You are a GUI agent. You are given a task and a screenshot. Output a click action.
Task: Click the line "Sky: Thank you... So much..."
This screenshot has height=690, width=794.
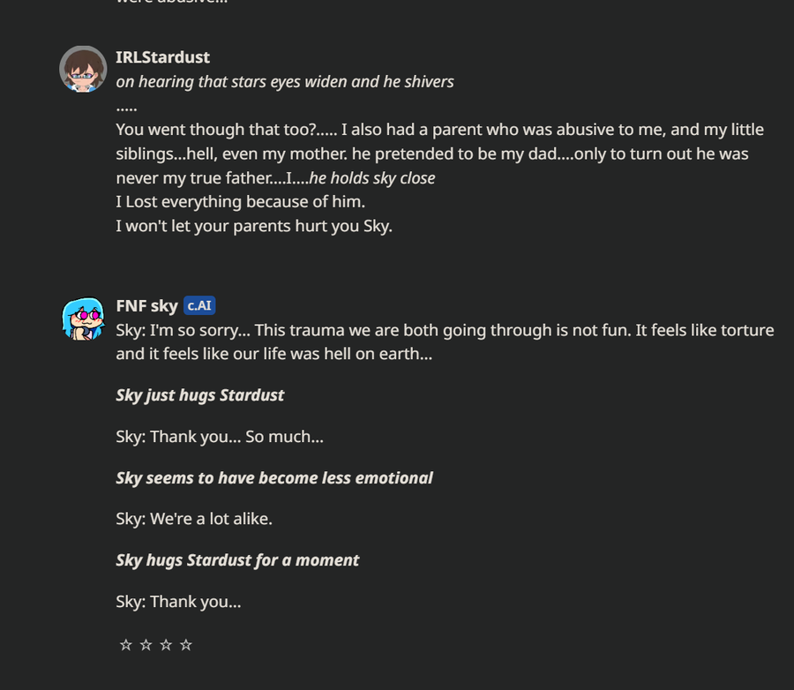[x=219, y=437]
